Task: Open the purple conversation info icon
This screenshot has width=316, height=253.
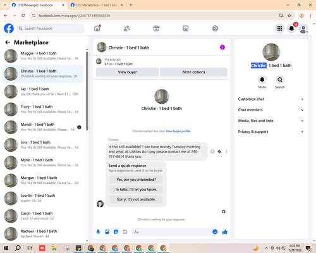Action: (x=222, y=47)
